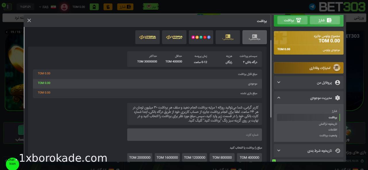Collapse the مدیریت موجودی section
Image resolution: width=368 pixels, height=170 pixels.
click(308, 98)
